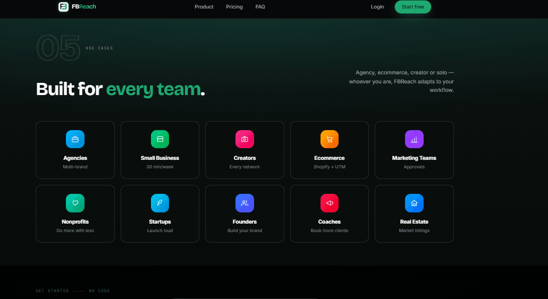This screenshot has width=548, height=299.
Task: Select the Founders card title
Action: [x=245, y=222]
